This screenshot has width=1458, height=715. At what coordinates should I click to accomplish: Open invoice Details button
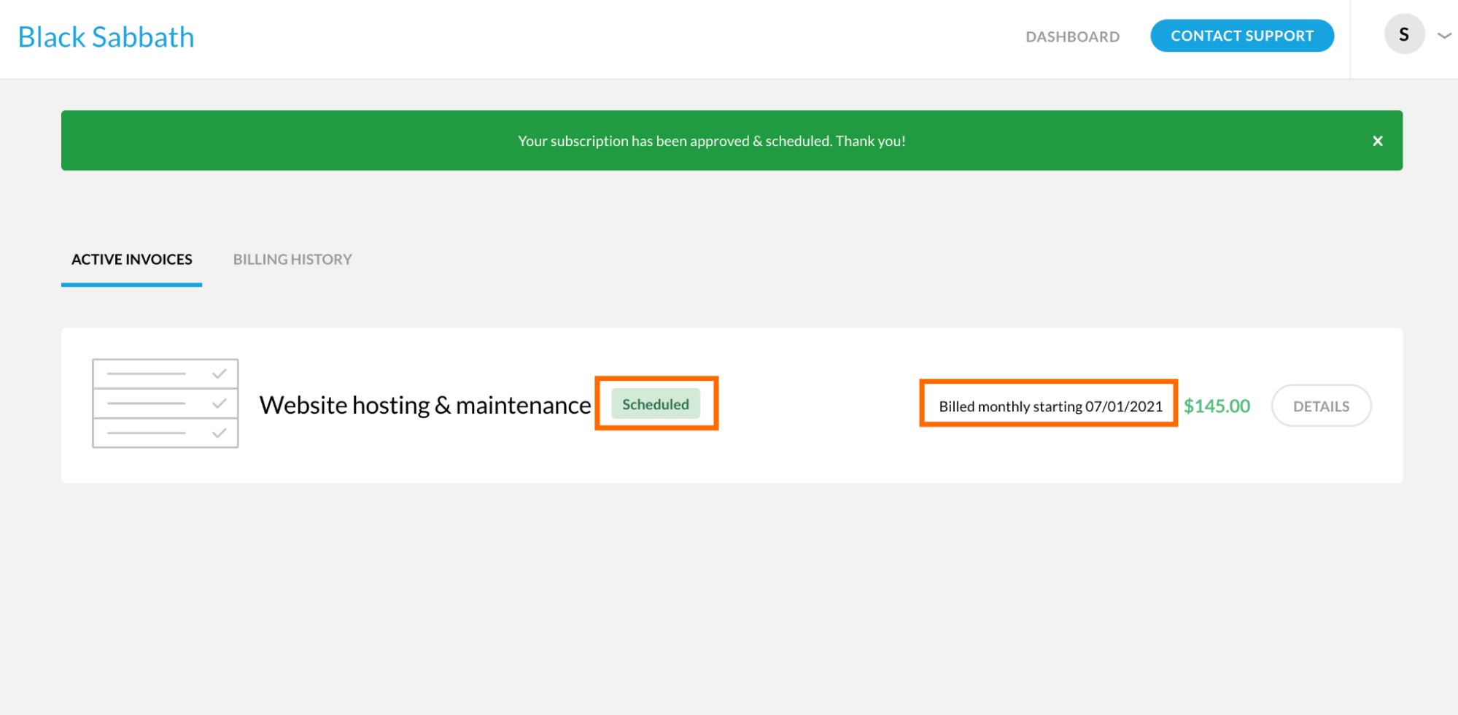click(1321, 406)
